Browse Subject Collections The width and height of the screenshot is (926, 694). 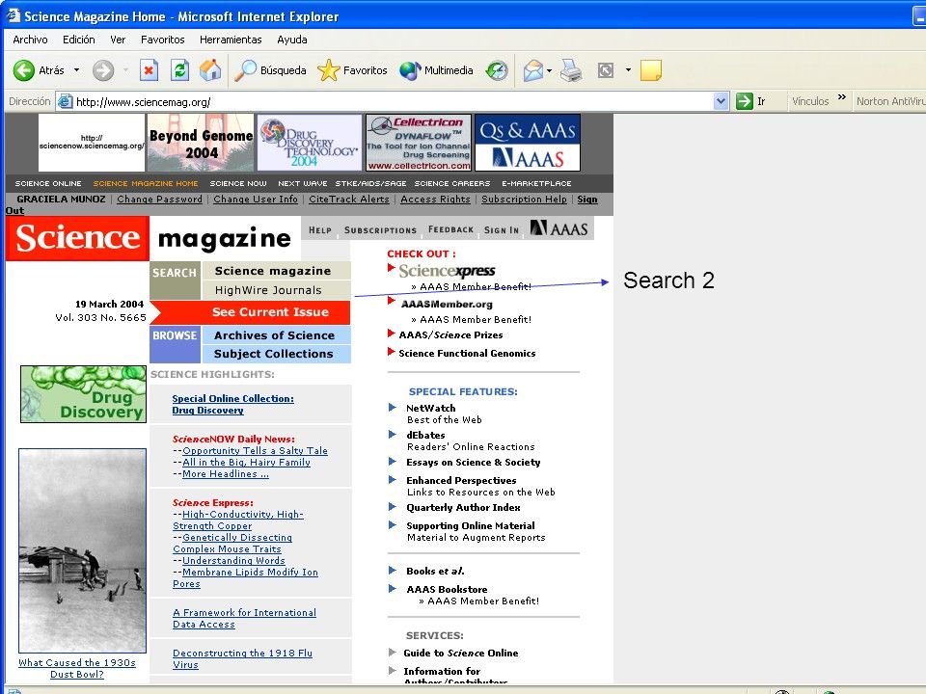pos(276,354)
